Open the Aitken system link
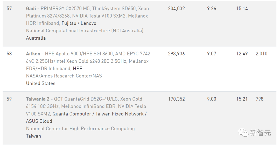This screenshot has width=280, height=145. tap(33, 54)
